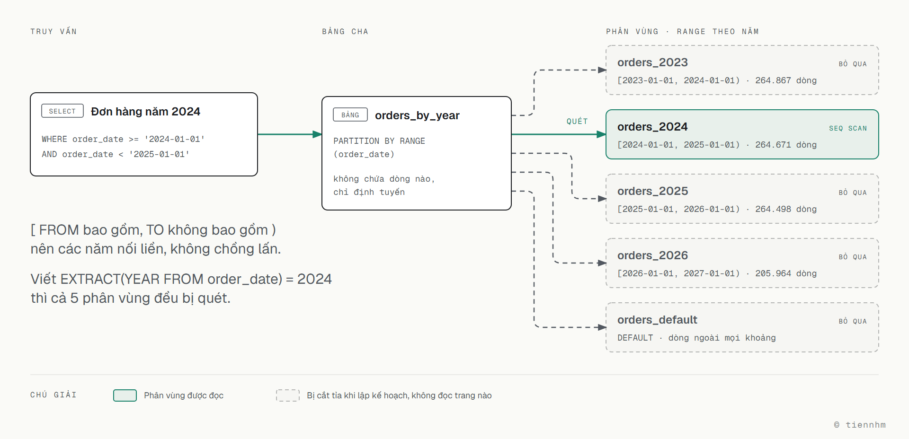Click 'PHÂN VÙNG · RANGE THEO NĂM' heading
The width and height of the screenshot is (909, 439).
point(682,31)
